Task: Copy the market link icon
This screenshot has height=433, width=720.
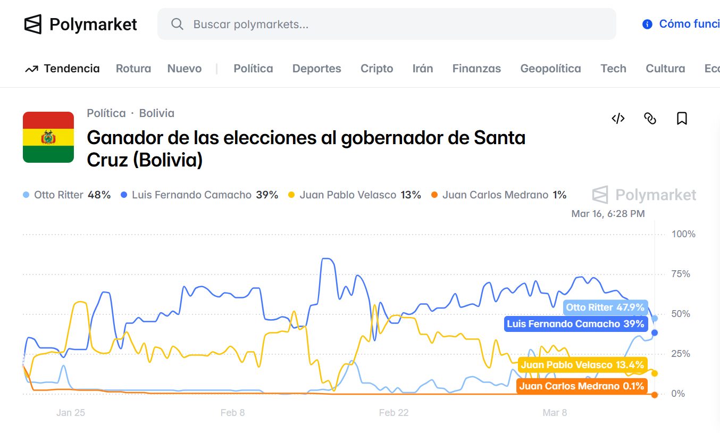Action: click(650, 119)
